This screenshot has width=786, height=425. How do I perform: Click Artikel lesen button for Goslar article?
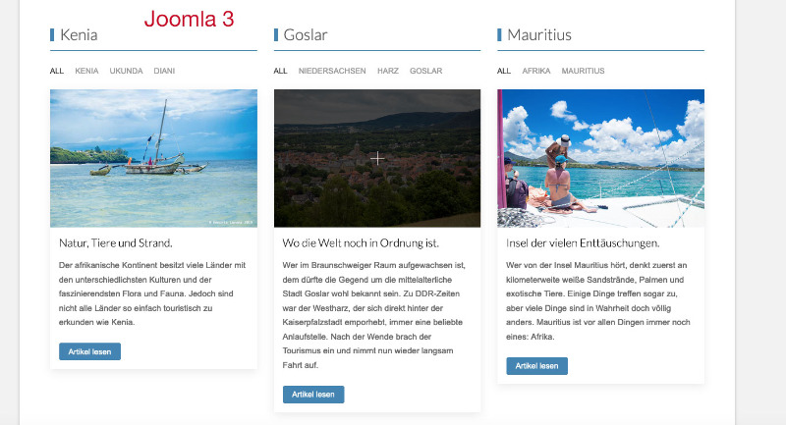(x=313, y=395)
